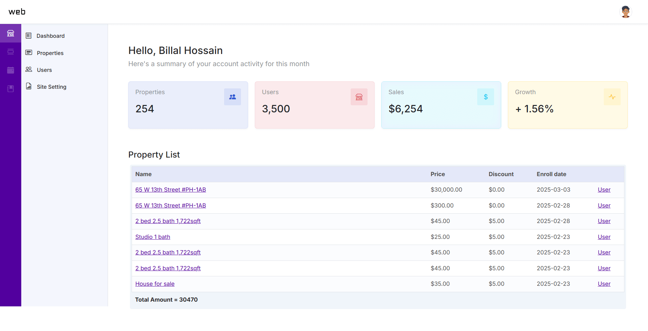Open Site Setting from the side menu

pyautogui.click(x=51, y=87)
